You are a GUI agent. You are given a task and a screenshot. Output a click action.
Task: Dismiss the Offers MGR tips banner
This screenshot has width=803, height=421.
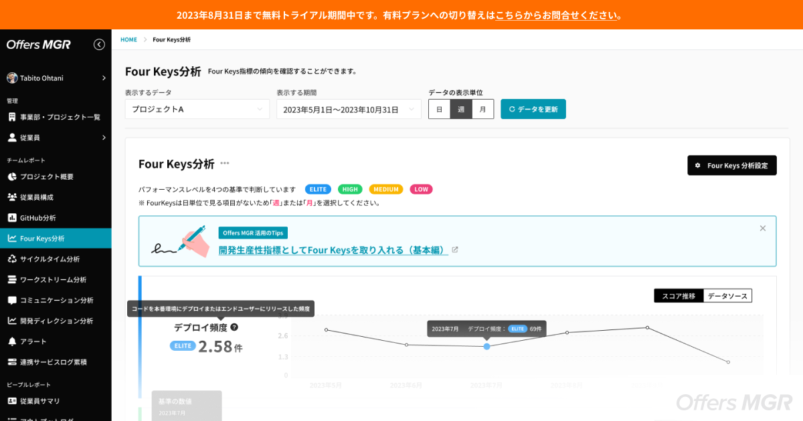[x=762, y=228]
